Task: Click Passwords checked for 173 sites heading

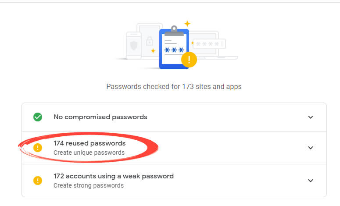Action: tap(174, 86)
